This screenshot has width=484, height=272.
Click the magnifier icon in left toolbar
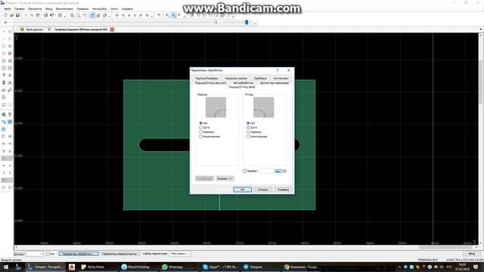coord(4,114)
